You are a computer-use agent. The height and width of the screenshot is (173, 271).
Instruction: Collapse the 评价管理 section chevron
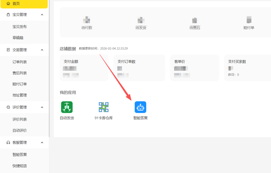point(42,107)
